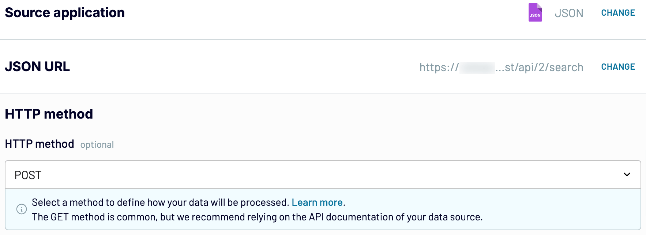Click the optional tag beside HTTP method
Screen dimensions: 646x235
(x=97, y=145)
